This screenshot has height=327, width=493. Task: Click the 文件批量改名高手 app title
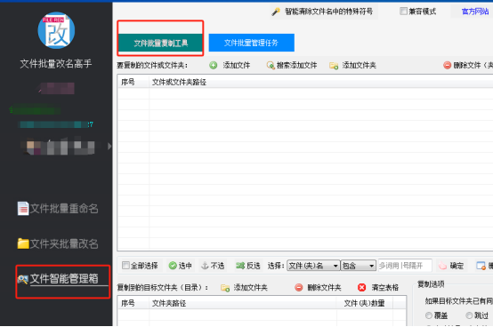56,64
